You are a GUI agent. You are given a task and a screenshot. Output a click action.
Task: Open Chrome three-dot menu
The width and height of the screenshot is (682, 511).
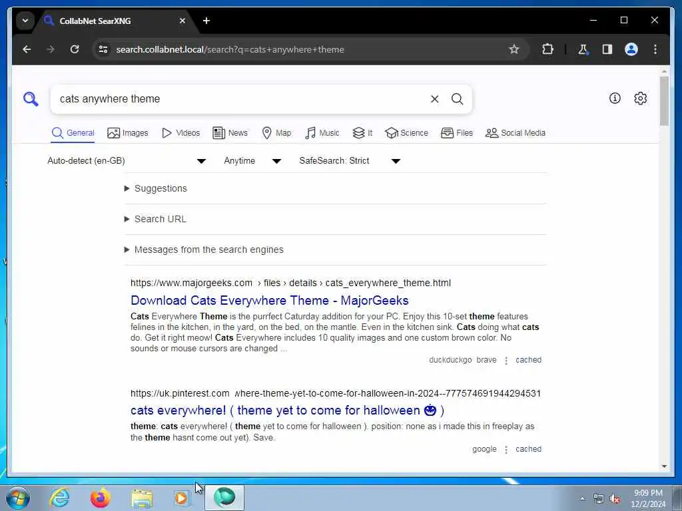[x=655, y=49]
